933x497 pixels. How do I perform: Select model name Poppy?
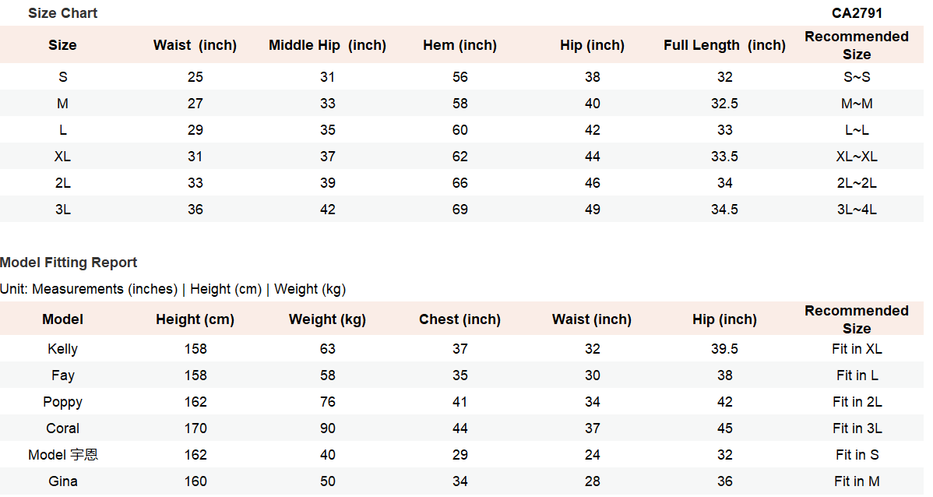63,402
